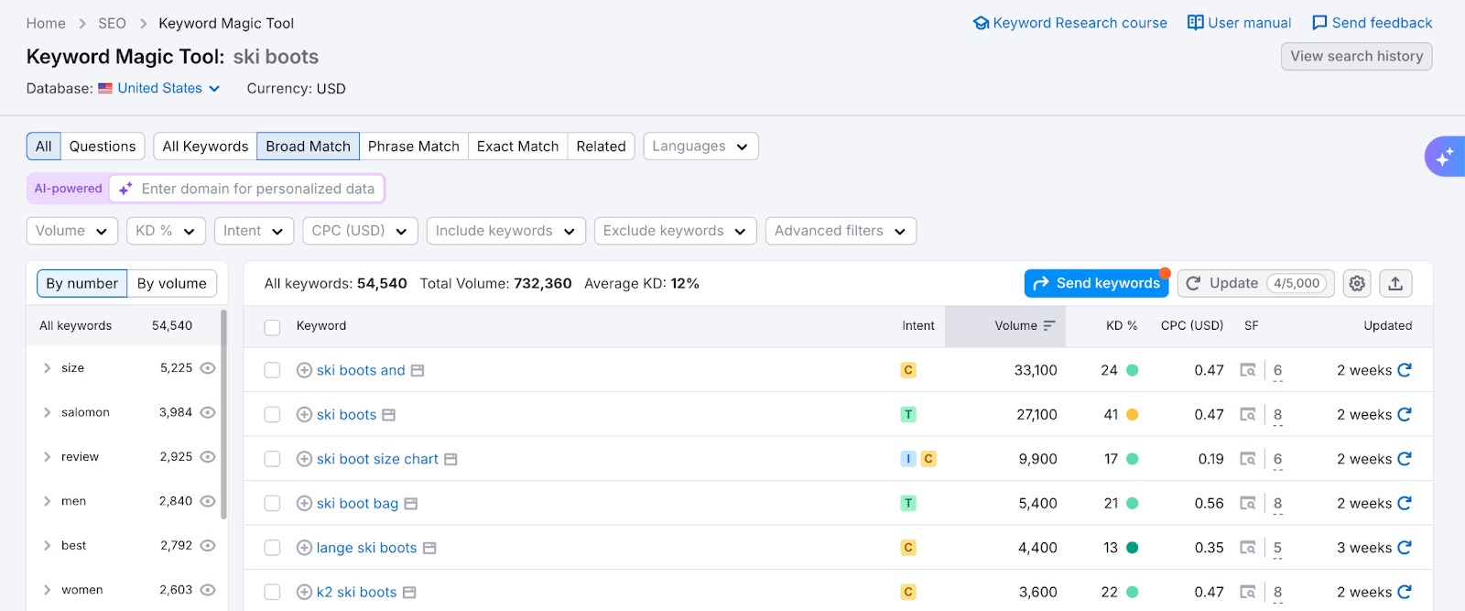
Task: Click the Volume column sort icon
Action: click(1049, 326)
